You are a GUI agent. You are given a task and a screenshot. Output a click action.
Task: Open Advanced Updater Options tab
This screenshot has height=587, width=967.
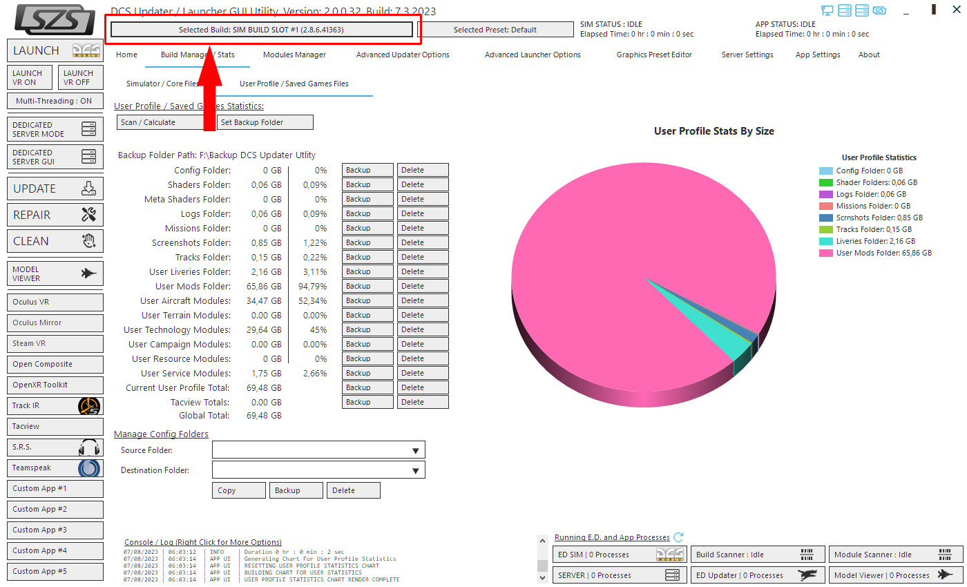[403, 55]
